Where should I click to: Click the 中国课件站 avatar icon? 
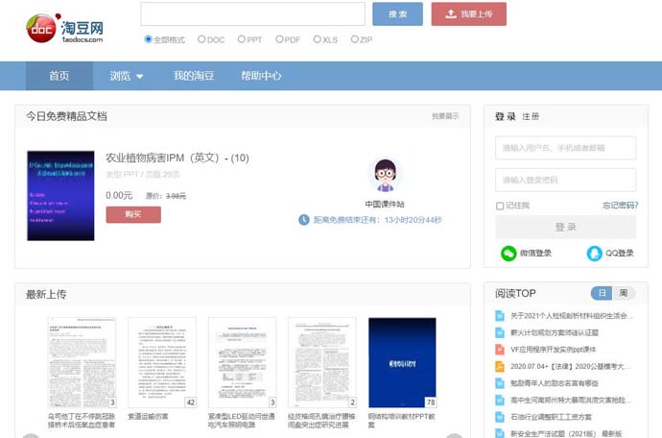tap(385, 177)
